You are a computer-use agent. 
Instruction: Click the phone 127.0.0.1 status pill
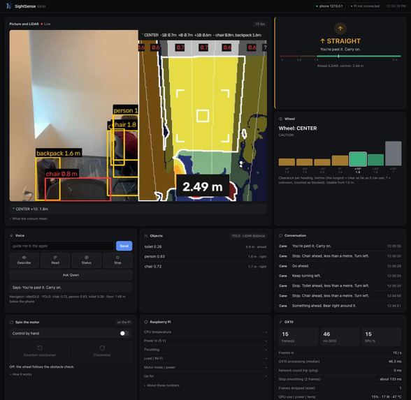tap(329, 6)
